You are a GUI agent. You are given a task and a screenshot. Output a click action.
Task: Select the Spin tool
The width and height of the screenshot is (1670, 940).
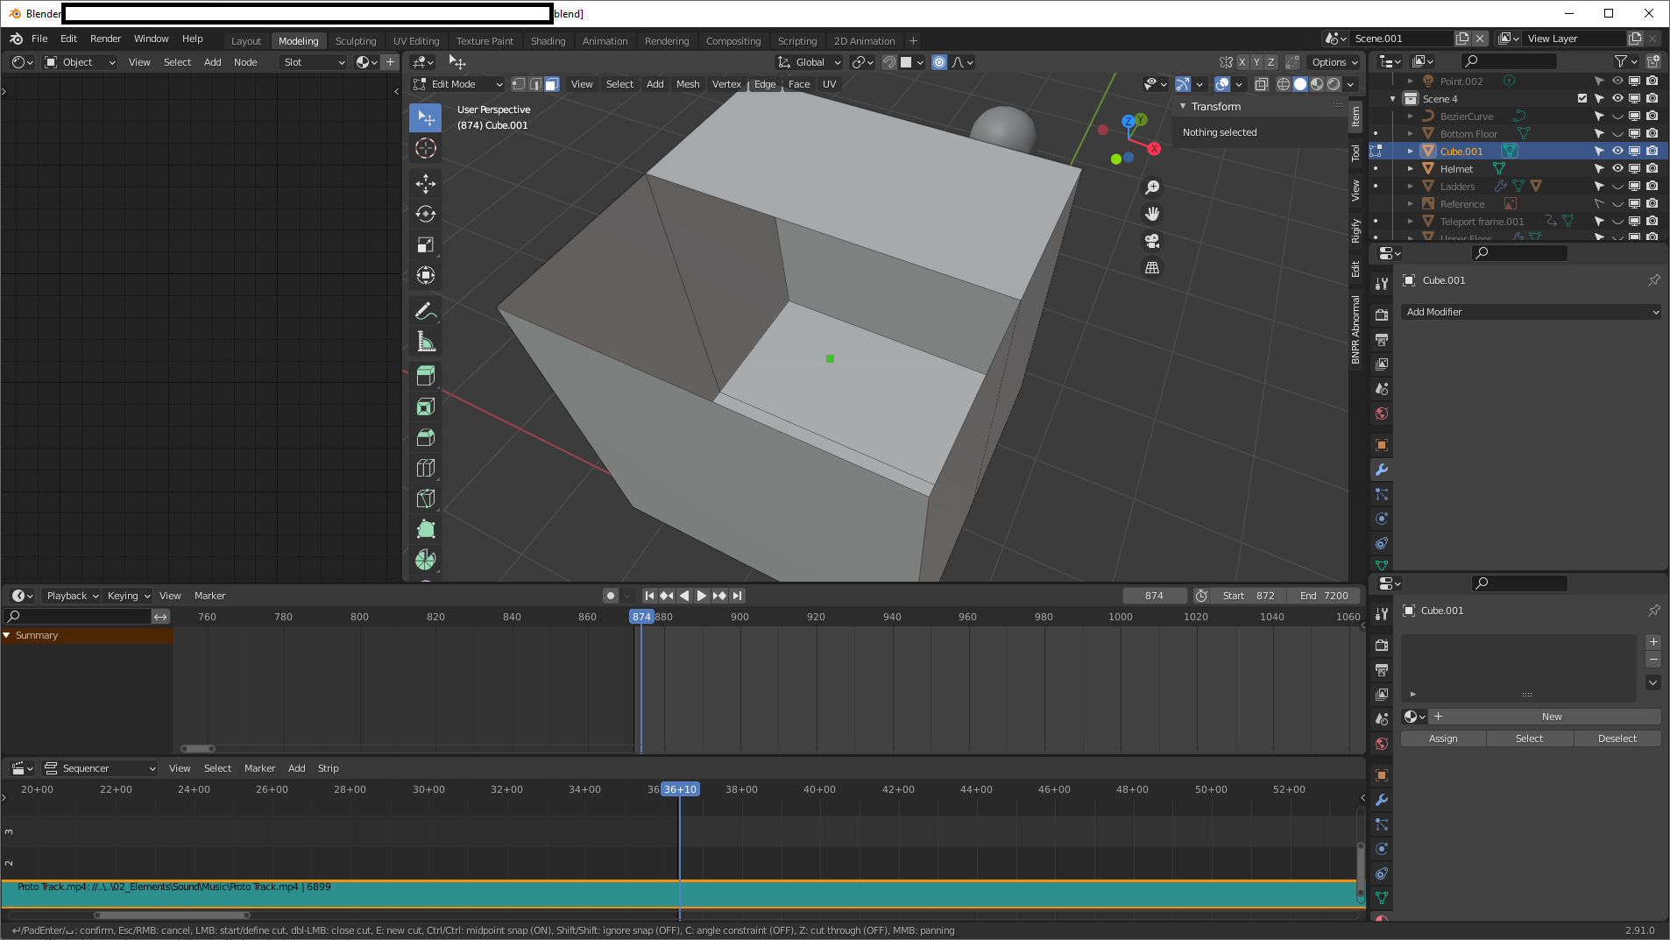425,561
